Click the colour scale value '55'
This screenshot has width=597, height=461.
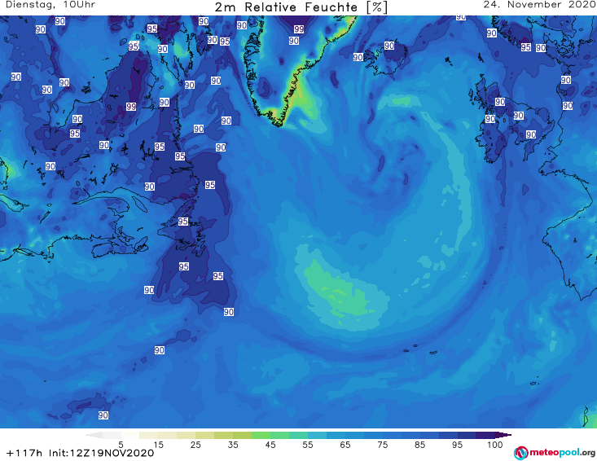(308, 444)
